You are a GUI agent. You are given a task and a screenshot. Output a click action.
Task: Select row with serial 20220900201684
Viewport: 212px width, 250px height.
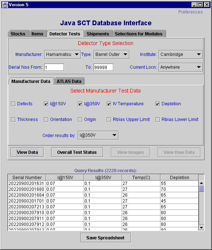103,195
